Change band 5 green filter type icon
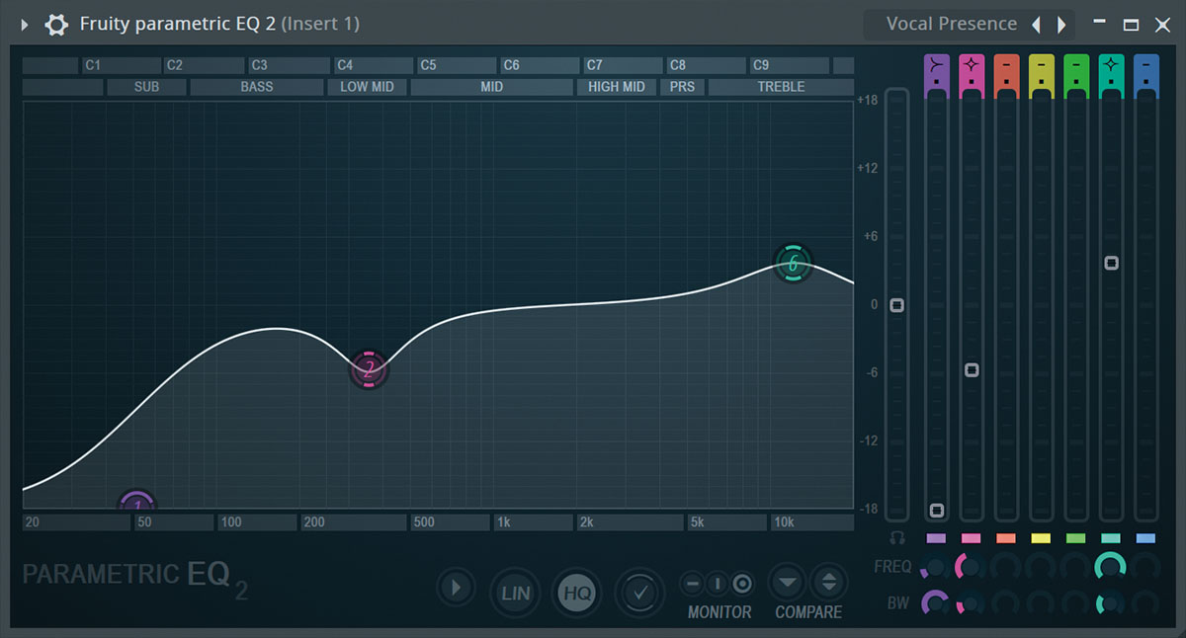The height and width of the screenshot is (638, 1186). [1076, 66]
